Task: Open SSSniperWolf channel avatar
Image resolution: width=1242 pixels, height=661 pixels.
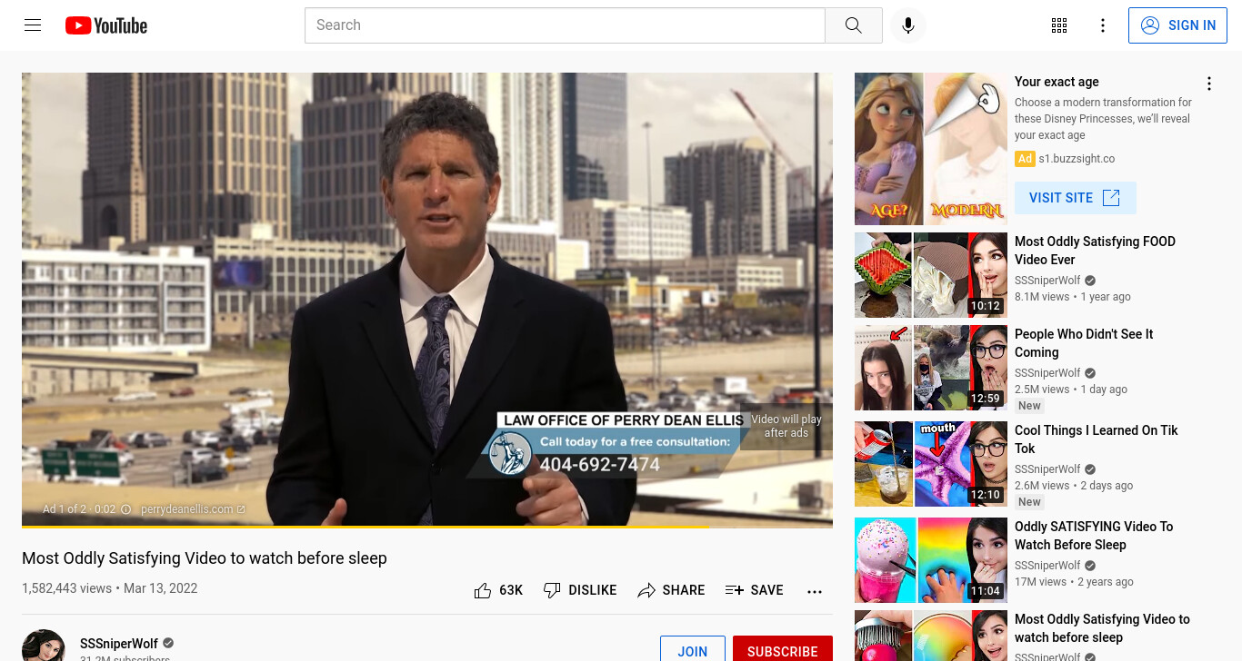Action: coord(44,646)
